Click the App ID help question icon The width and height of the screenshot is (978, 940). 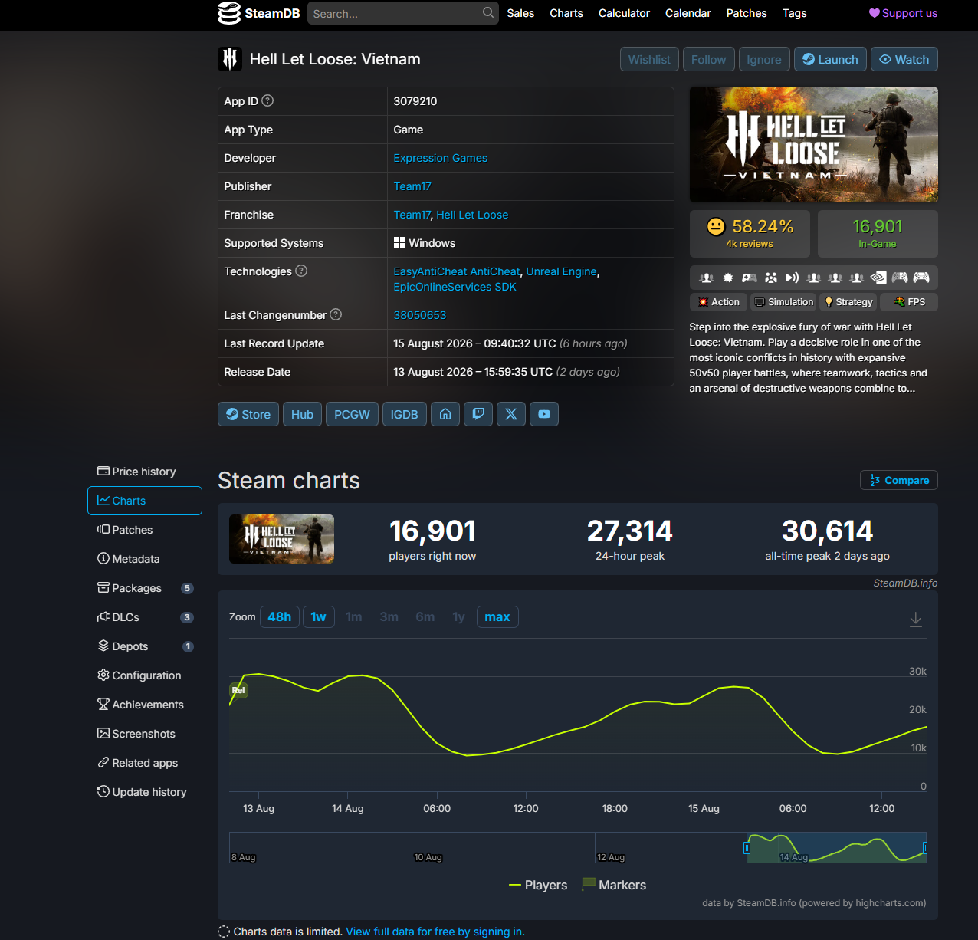pos(267,100)
